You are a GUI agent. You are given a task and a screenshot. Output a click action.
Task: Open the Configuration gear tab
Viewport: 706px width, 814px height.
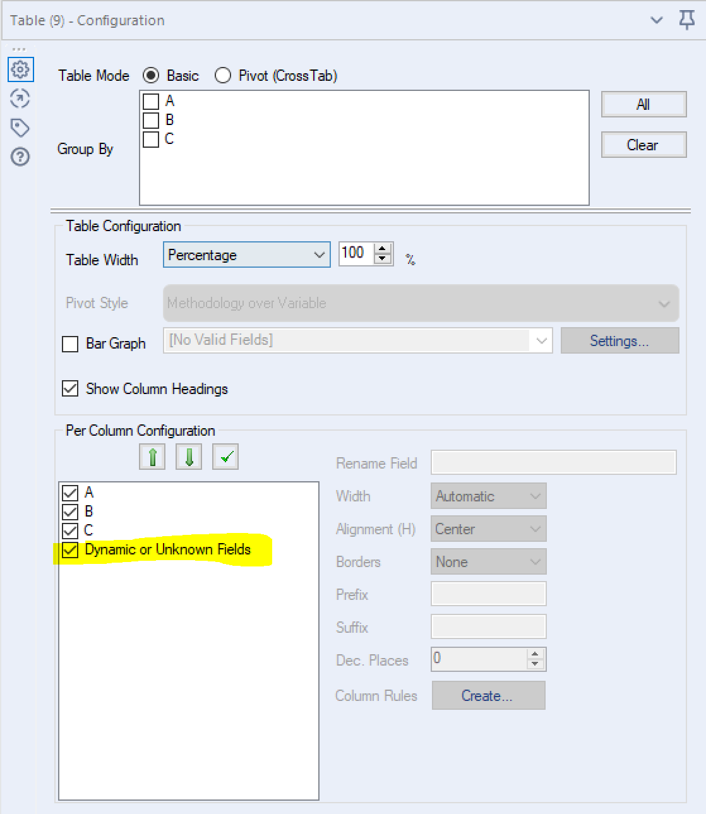click(20, 69)
